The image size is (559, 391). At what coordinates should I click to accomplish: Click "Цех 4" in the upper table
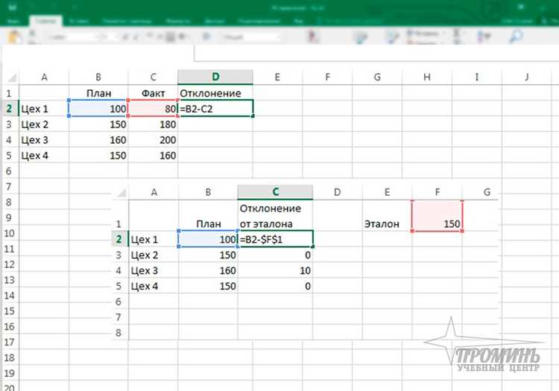pos(44,156)
